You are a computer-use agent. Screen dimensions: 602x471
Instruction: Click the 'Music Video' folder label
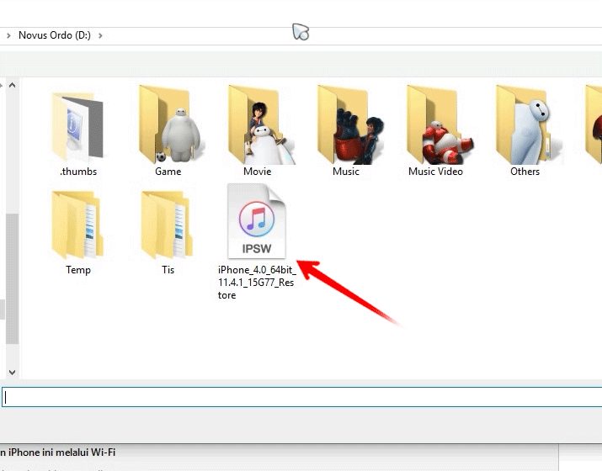(x=435, y=172)
